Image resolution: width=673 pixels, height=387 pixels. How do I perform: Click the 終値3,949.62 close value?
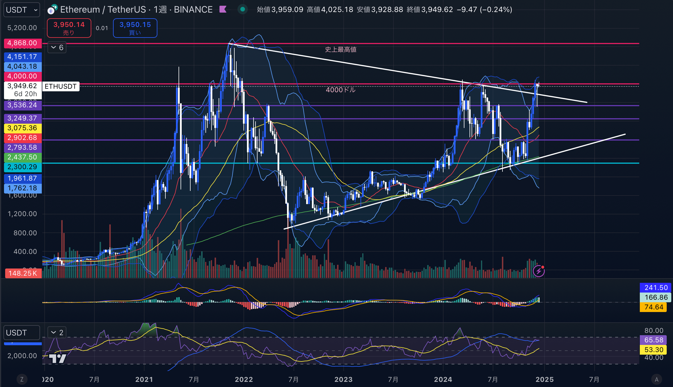point(430,9)
